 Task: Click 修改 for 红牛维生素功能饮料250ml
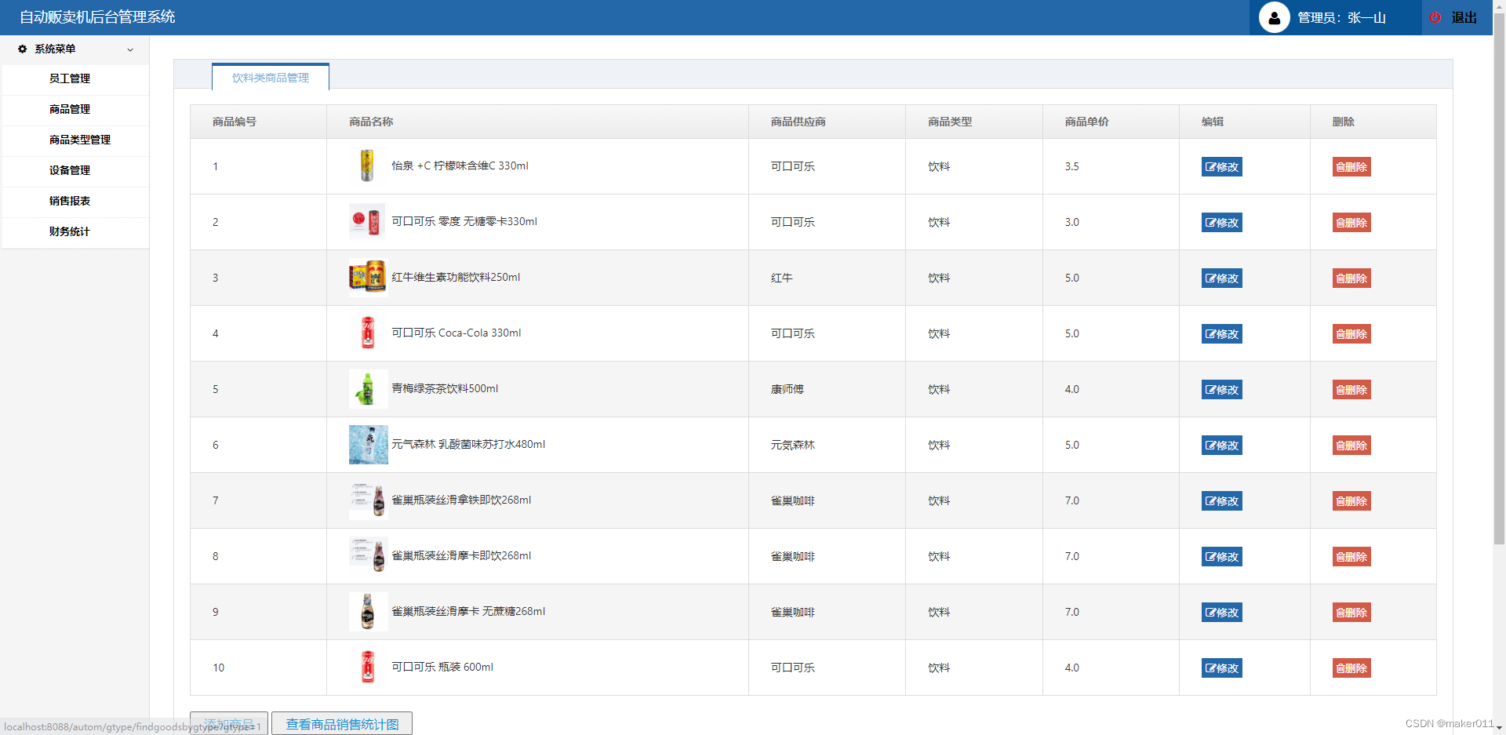coord(1222,278)
